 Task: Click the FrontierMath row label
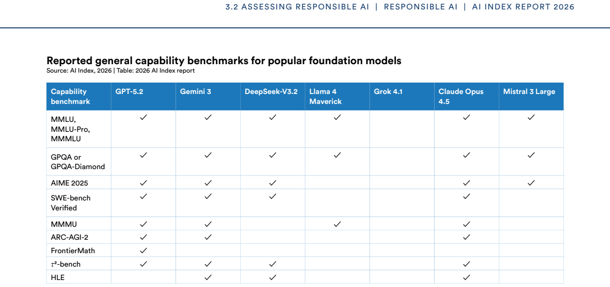(x=73, y=251)
